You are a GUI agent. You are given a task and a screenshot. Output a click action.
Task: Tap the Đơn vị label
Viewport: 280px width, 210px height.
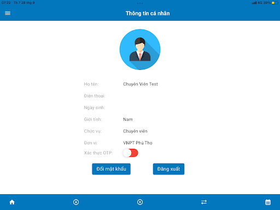[91, 143]
